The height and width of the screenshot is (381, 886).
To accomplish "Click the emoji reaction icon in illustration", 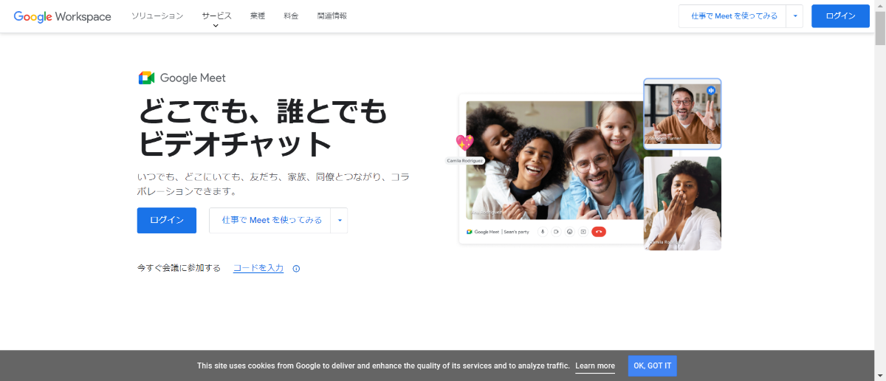I will [x=569, y=232].
